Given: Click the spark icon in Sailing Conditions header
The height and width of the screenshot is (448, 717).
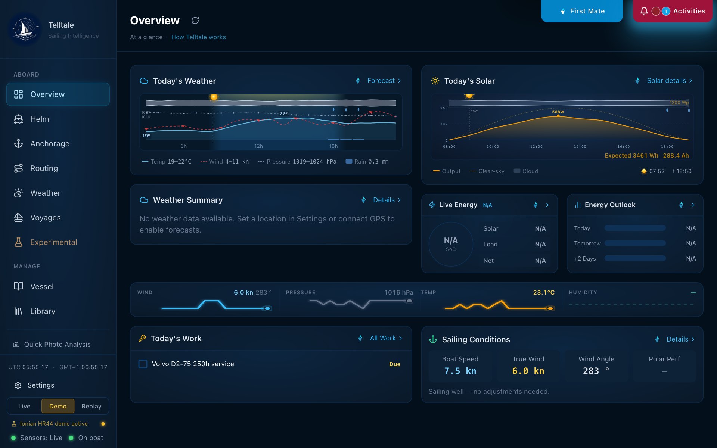Looking at the screenshot, I should pos(657,339).
